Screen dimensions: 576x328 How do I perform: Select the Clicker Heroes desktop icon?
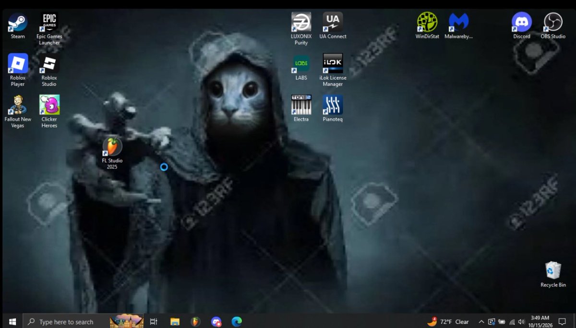point(49,111)
